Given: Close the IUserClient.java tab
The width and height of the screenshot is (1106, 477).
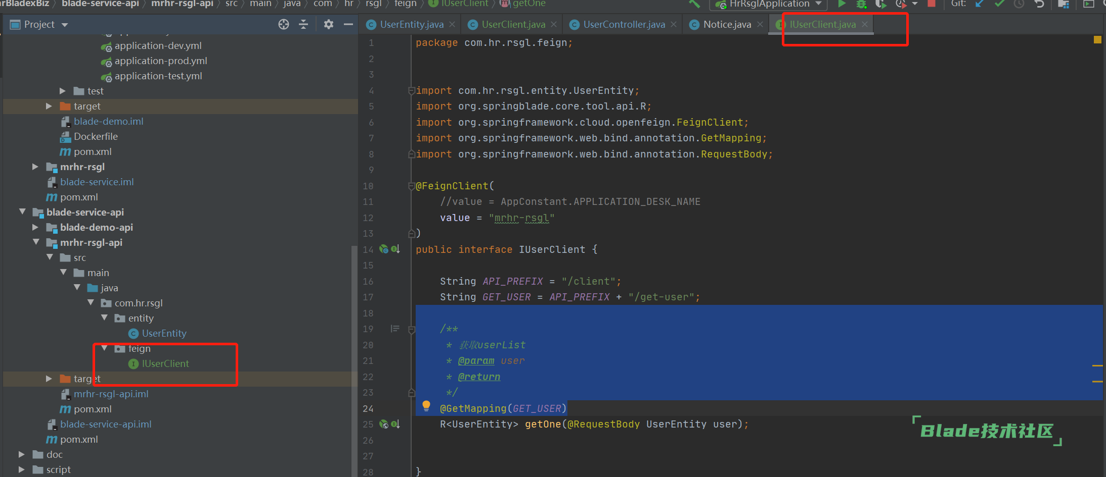Looking at the screenshot, I should coord(865,24).
